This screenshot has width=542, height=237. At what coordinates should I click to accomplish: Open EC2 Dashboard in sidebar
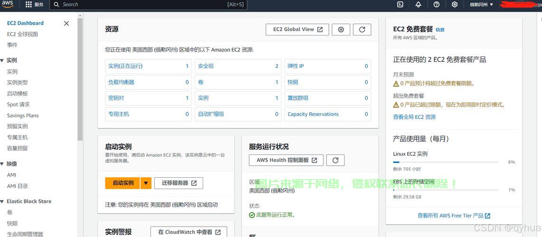click(25, 23)
